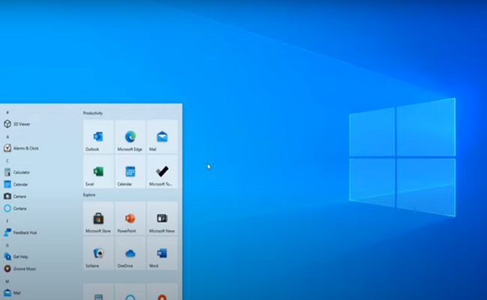Open the Outlook tile

tap(98, 137)
